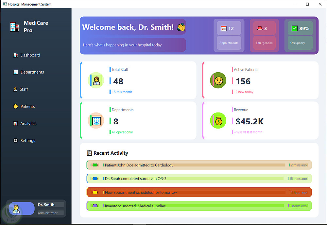
Task: Click the '1 hour ago' timestamp
Action: [x=299, y=192]
